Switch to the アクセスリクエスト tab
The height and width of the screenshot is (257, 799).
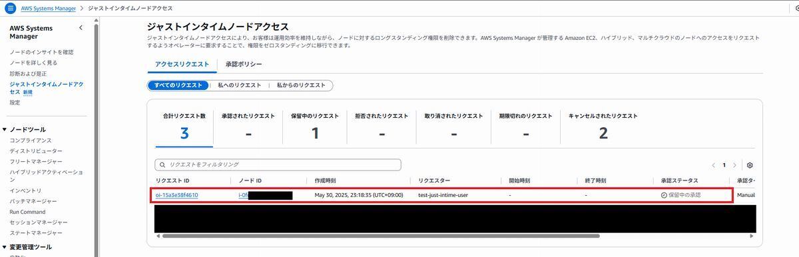182,65
